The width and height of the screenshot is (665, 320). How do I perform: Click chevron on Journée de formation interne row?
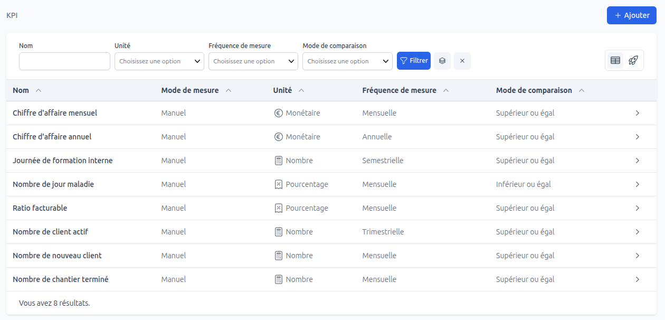(x=638, y=161)
